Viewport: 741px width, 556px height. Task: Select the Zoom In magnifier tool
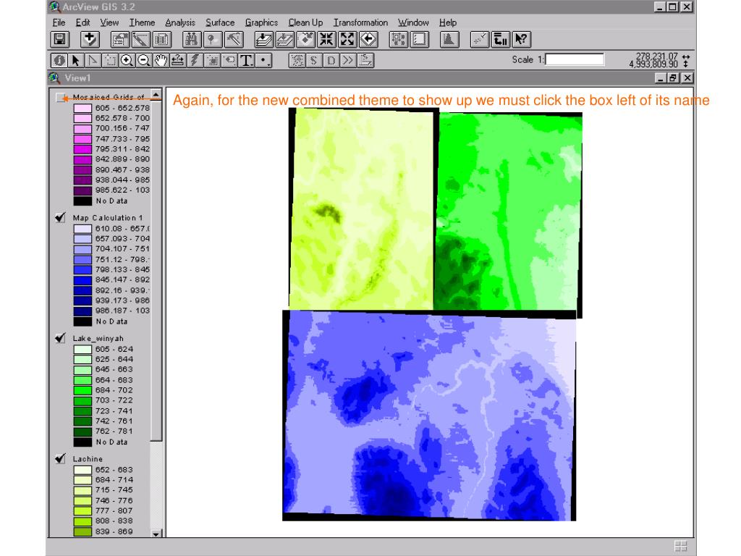[127, 61]
